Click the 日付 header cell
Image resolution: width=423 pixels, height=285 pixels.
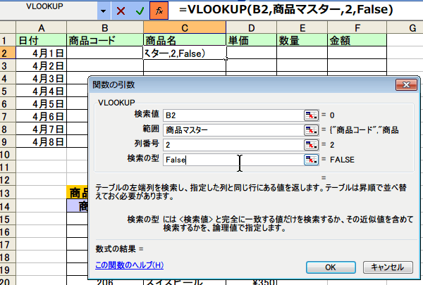[x=42, y=40]
